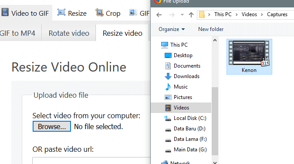Select Network in navigation pane

coord(180,162)
